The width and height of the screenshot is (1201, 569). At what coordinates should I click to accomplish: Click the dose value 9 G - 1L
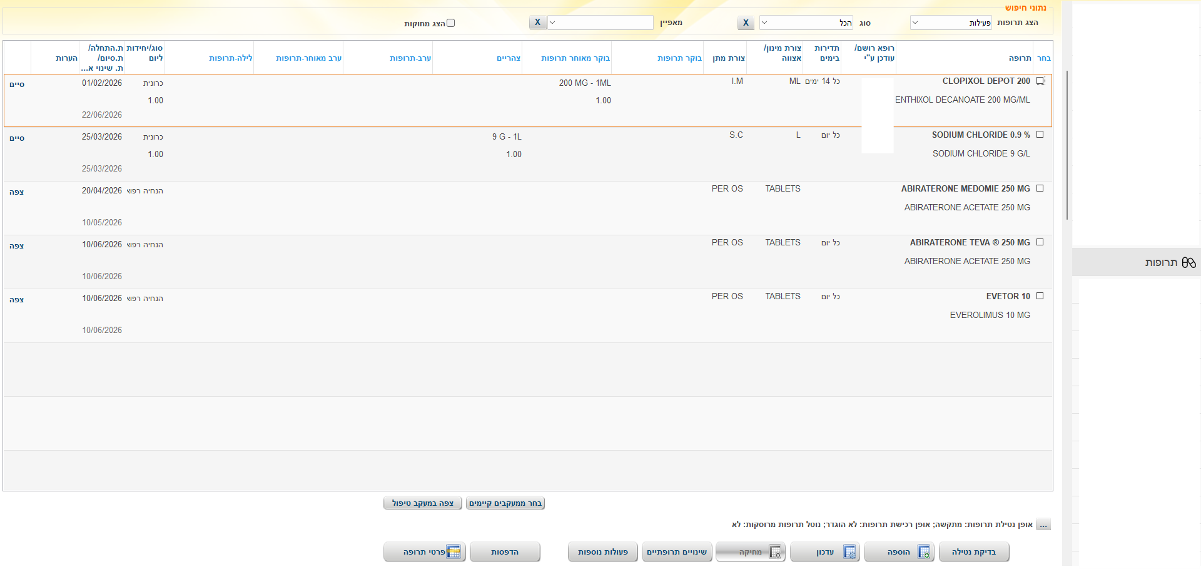coord(507,136)
